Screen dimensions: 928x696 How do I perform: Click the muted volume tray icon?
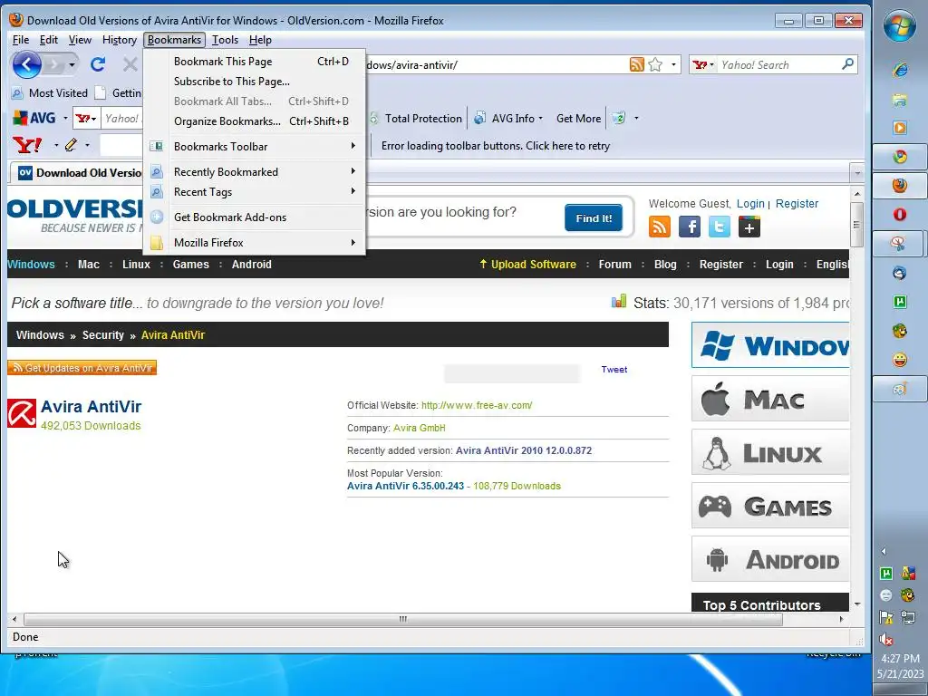(886, 639)
